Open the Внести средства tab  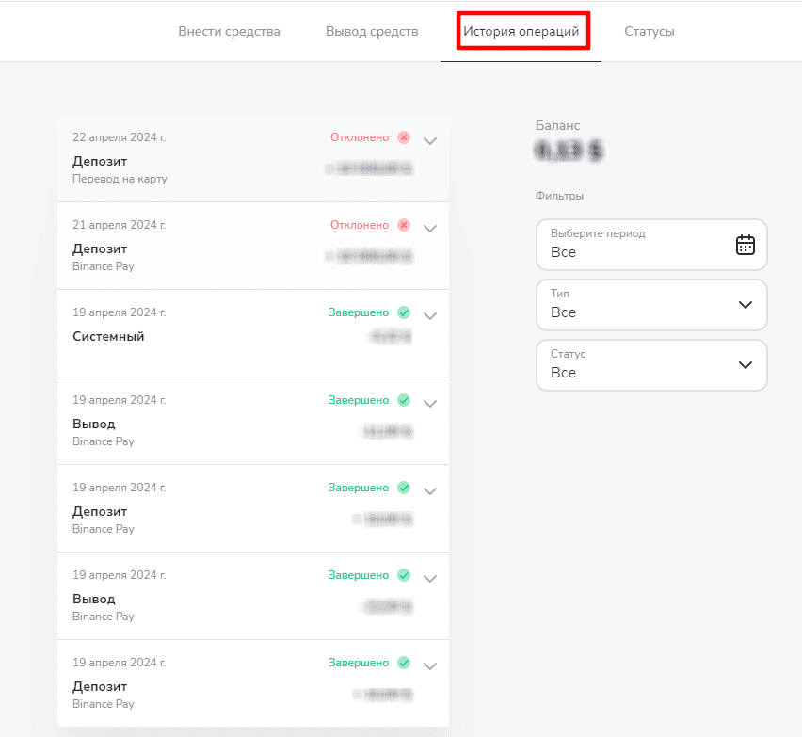click(229, 31)
